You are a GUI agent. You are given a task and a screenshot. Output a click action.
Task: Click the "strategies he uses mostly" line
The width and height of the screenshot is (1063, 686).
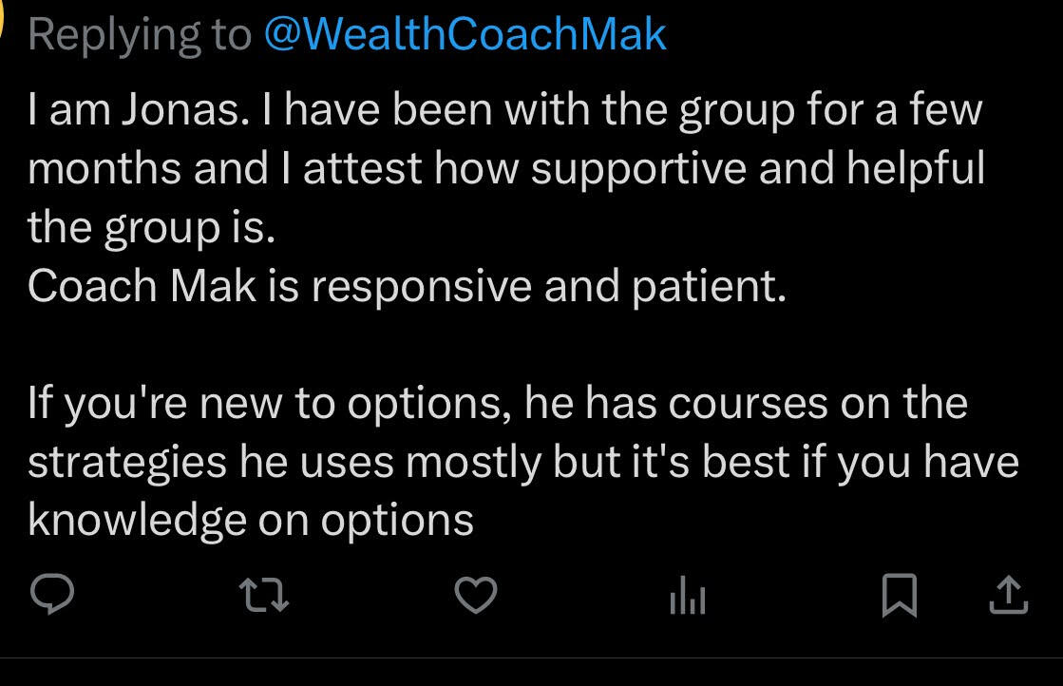pos(522,462)
